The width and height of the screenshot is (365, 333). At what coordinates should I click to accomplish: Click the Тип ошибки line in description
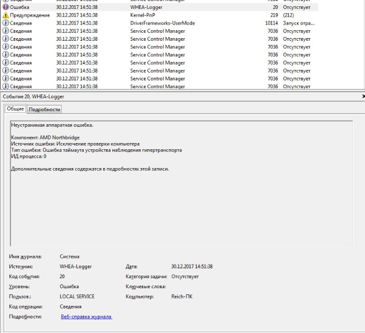(96, 150)
